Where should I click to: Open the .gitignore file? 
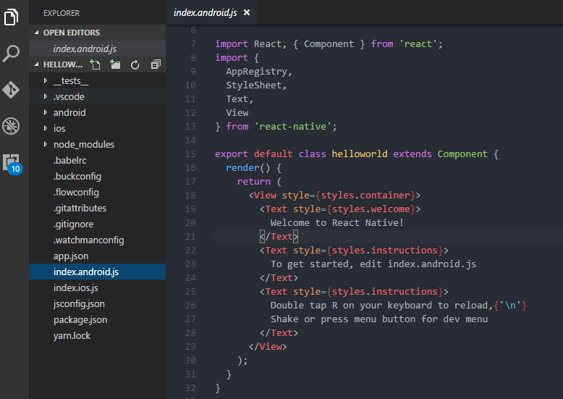[x=73, y=224]
